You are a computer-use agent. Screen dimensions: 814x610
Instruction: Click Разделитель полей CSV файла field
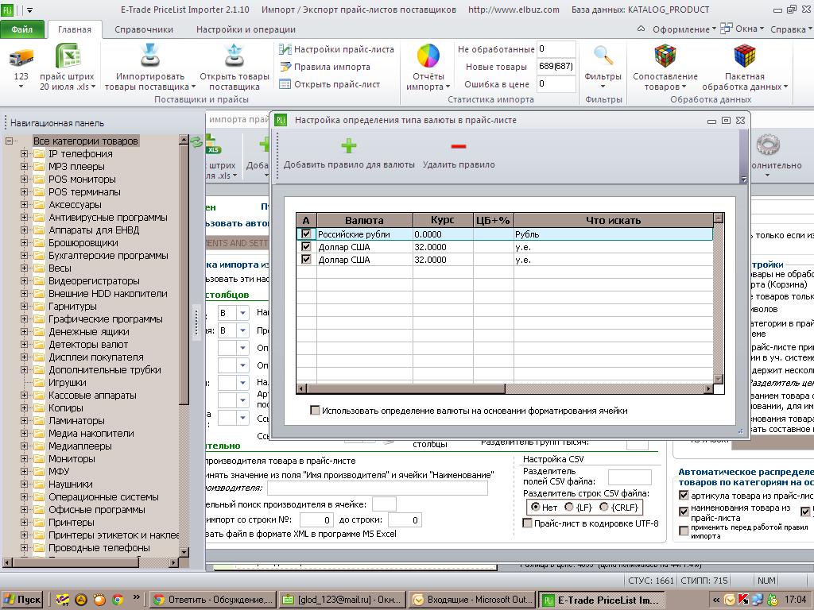point(630,477)
